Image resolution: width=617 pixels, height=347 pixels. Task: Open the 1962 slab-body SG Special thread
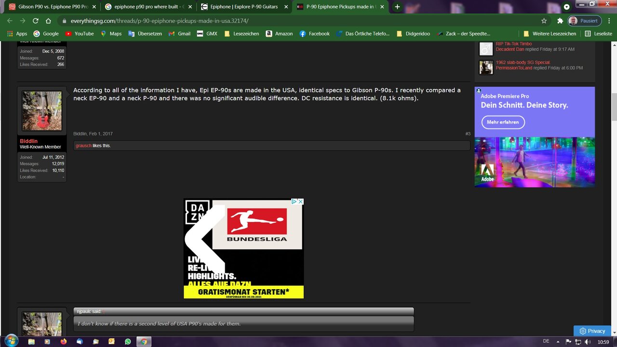[523, 63]
